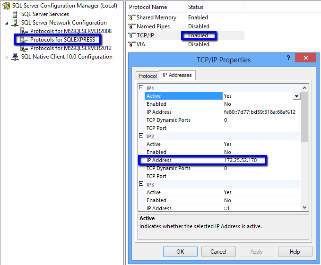Click the Disabled status of Named Pipes
The image size is (321, 265).
199,26
